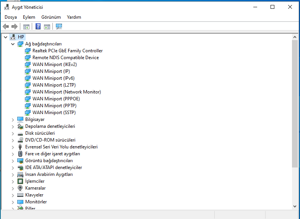Click the IDE ATA/ATAPI denetleyiciler icon
The height and width of the screenshot is (219, 300).
point(20,168)
